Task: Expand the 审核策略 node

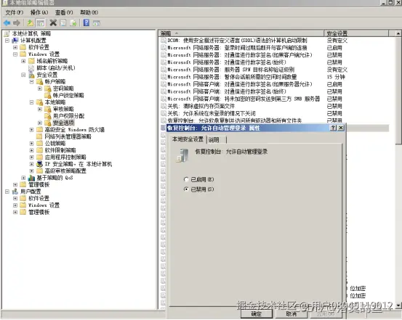Action: coord(40,109)
